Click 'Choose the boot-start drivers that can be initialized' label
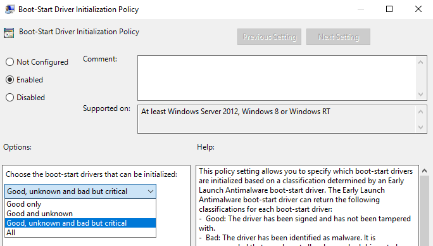This screenshot has width=433, height=246. tap(91, 174)
